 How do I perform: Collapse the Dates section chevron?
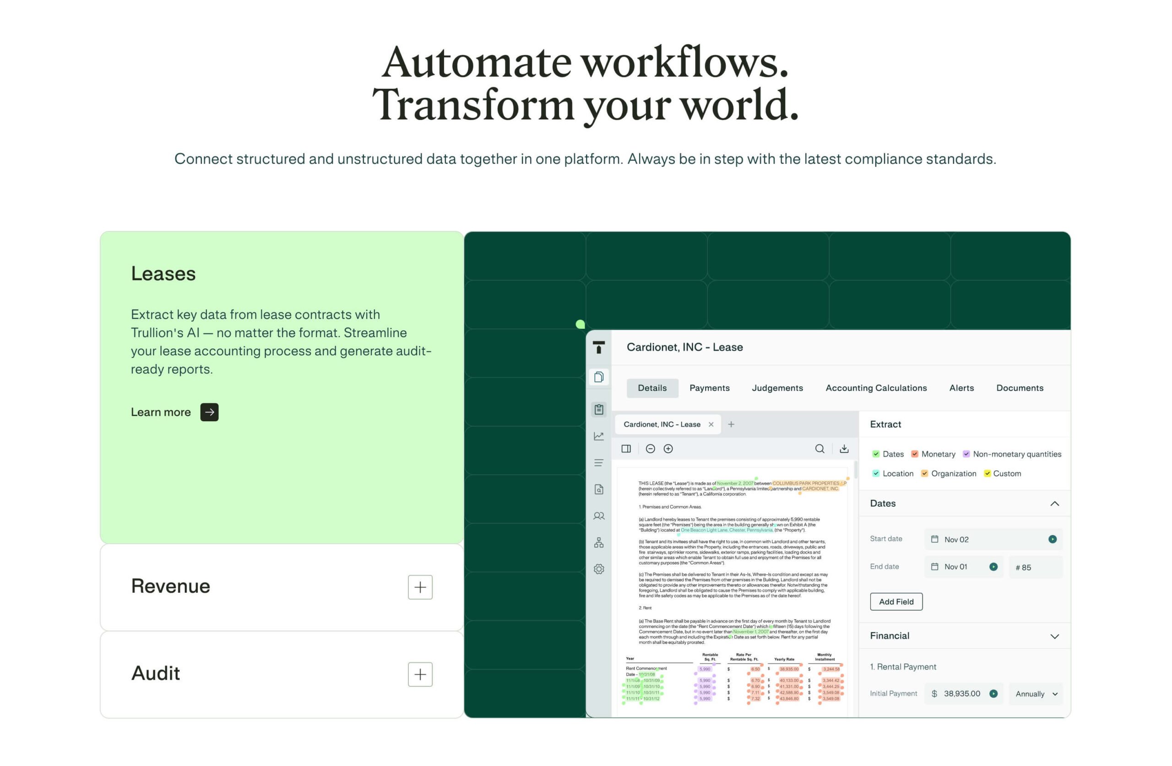coord(1054,504)
